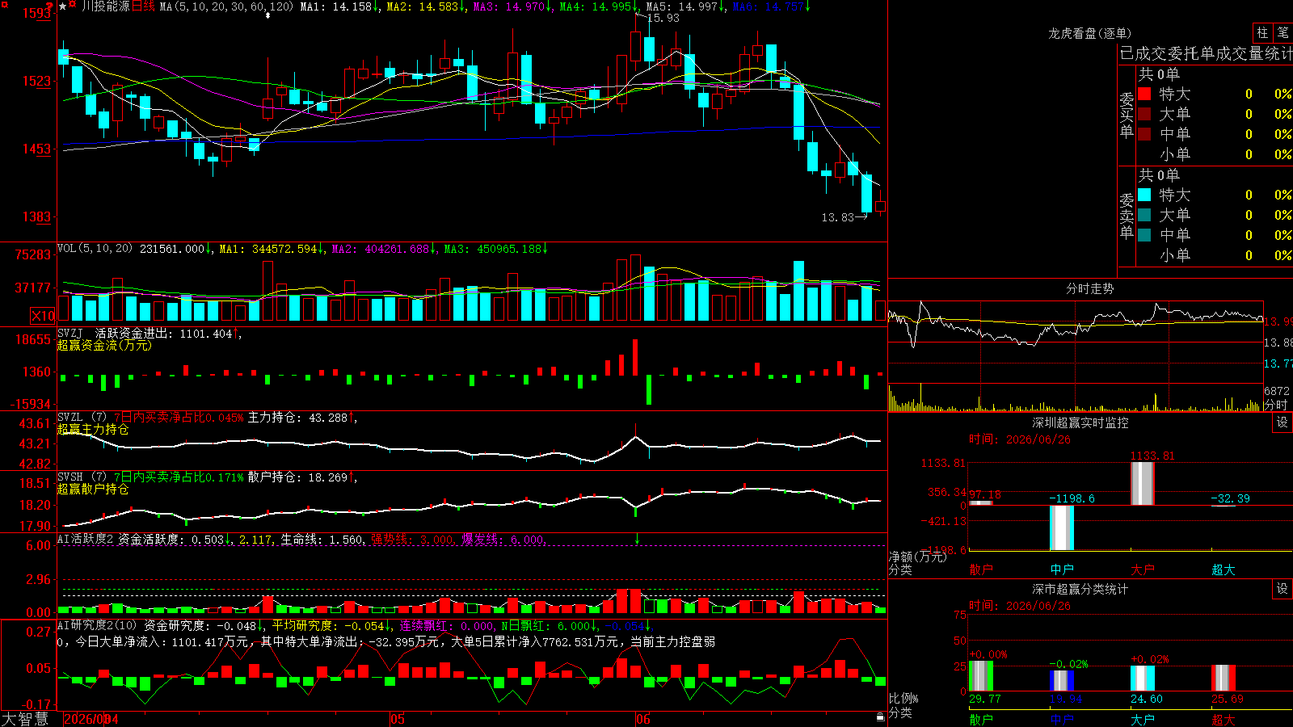This screenshot has height=727, width=1293.
Task: Click the 中户 bar labeled -1198.6
Action: (1062, 528)
